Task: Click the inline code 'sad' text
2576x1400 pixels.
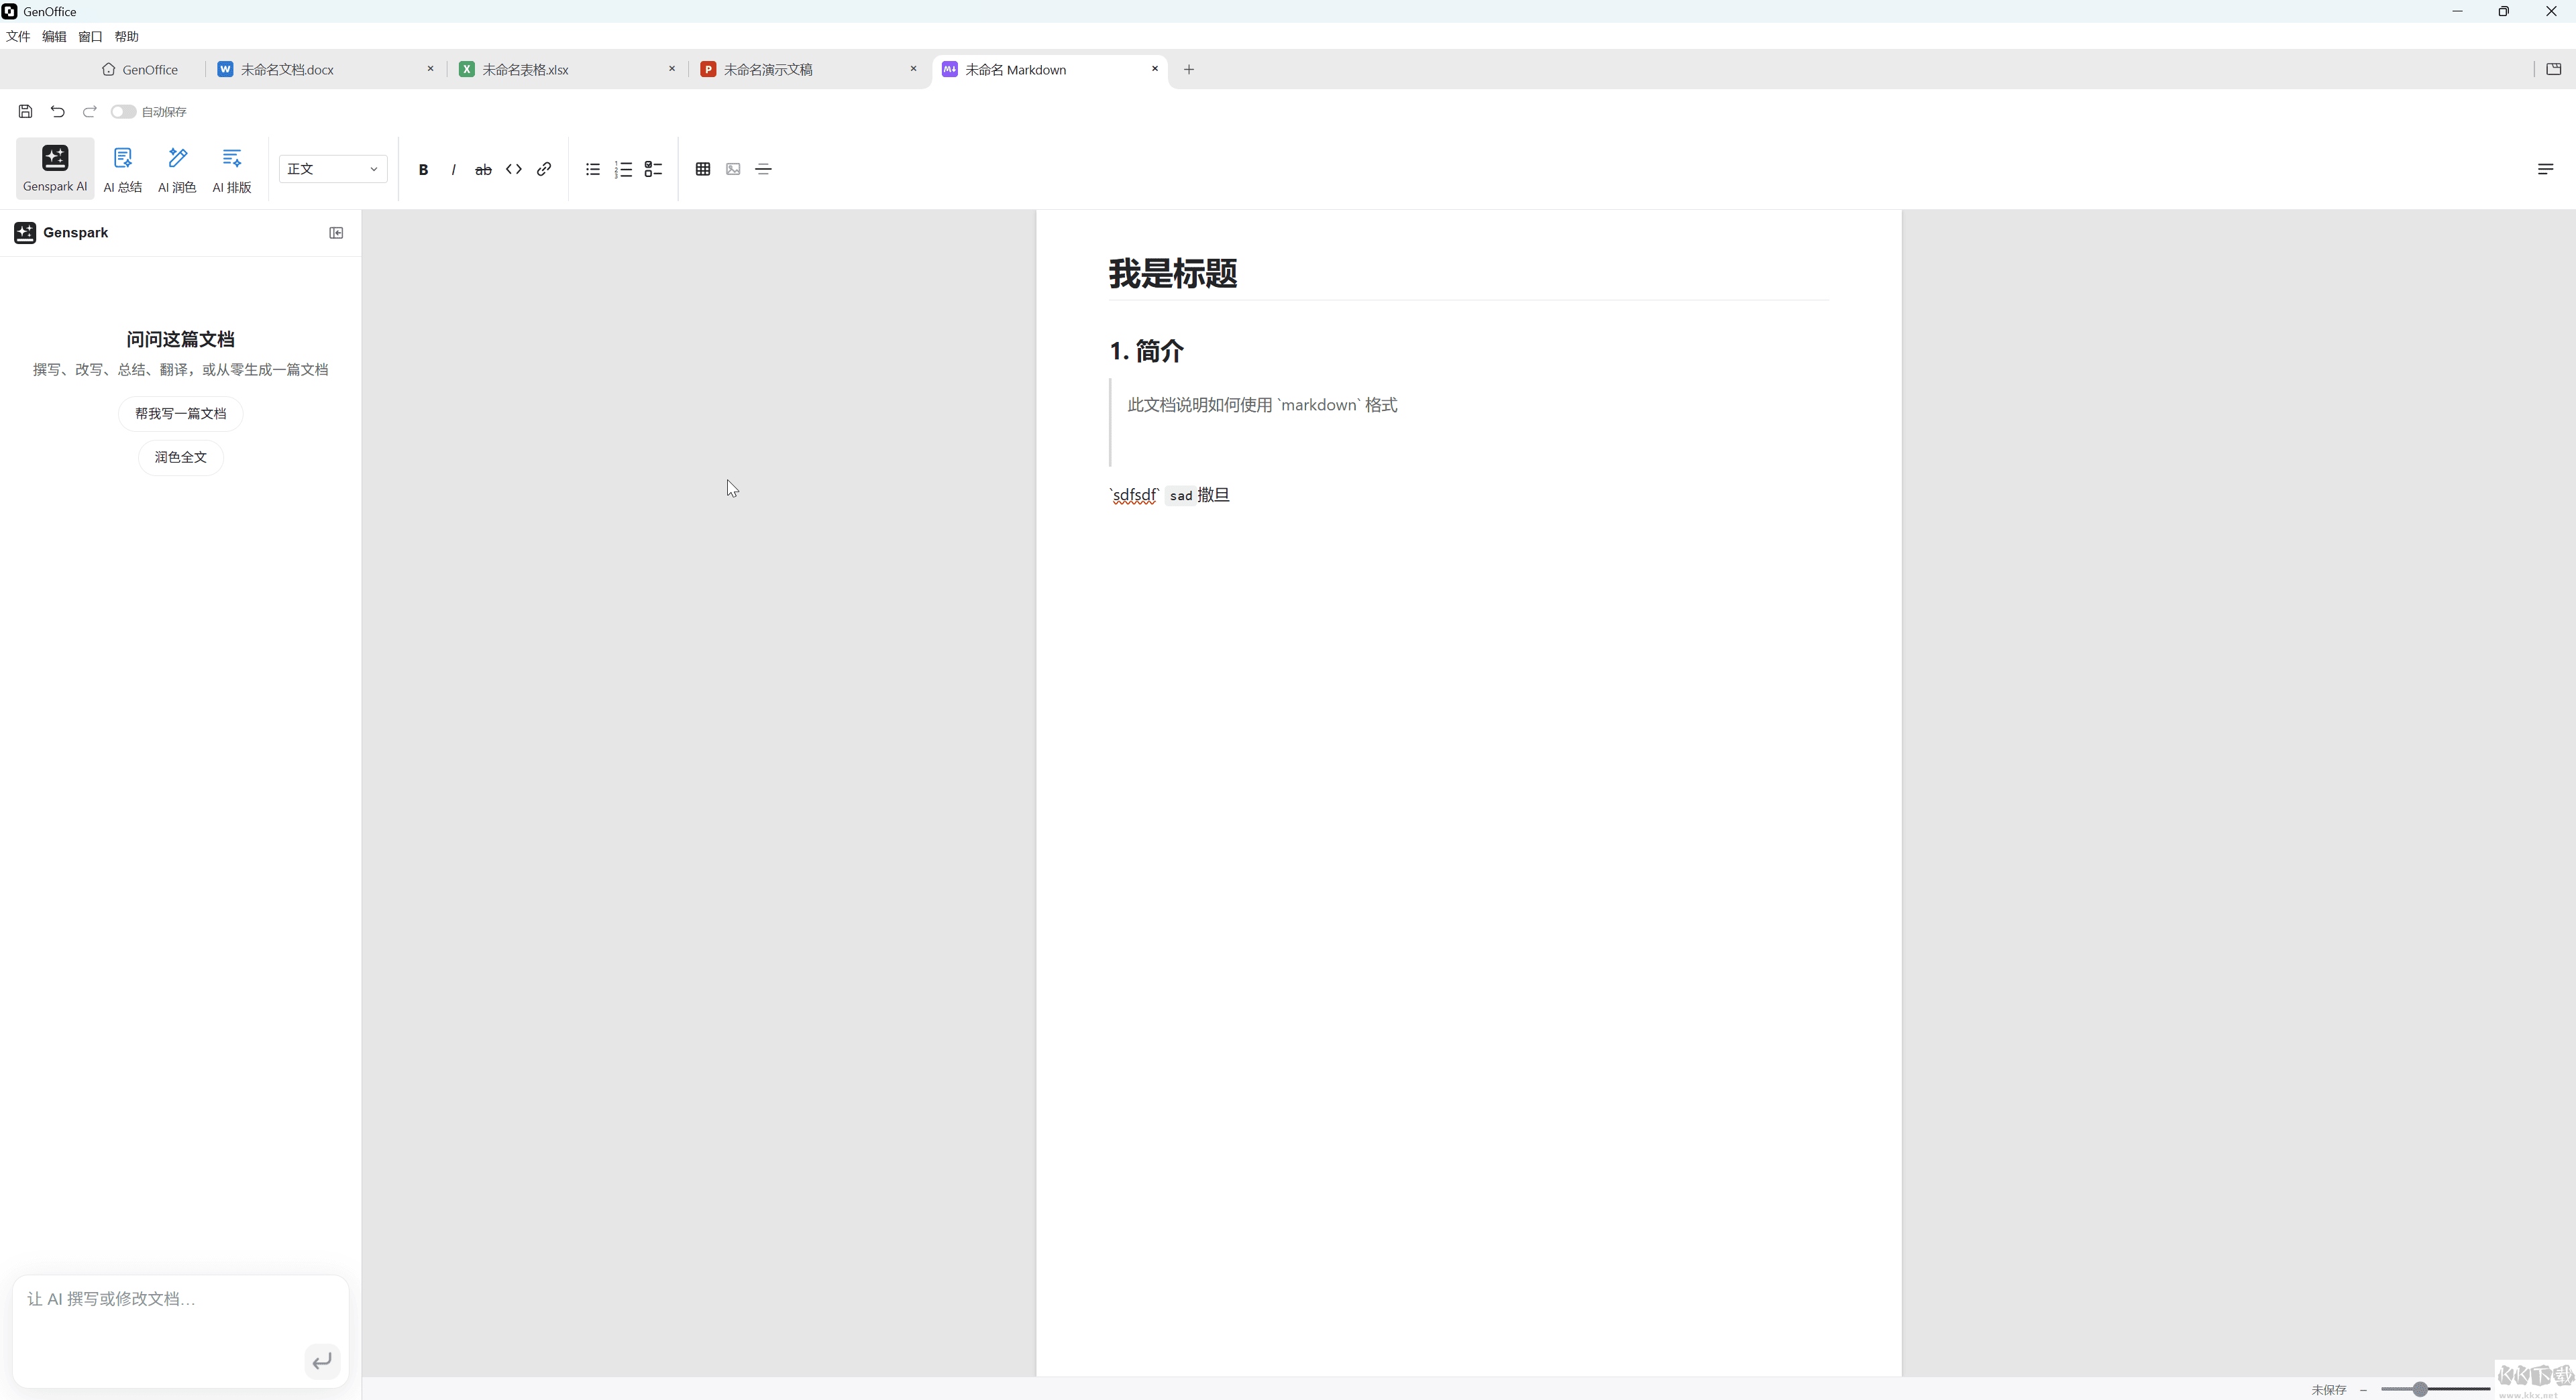Action: (x=1180, y=495)
